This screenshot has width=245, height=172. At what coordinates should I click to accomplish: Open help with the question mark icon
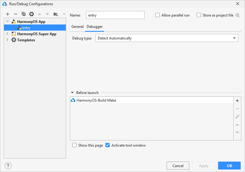[8, 166]
